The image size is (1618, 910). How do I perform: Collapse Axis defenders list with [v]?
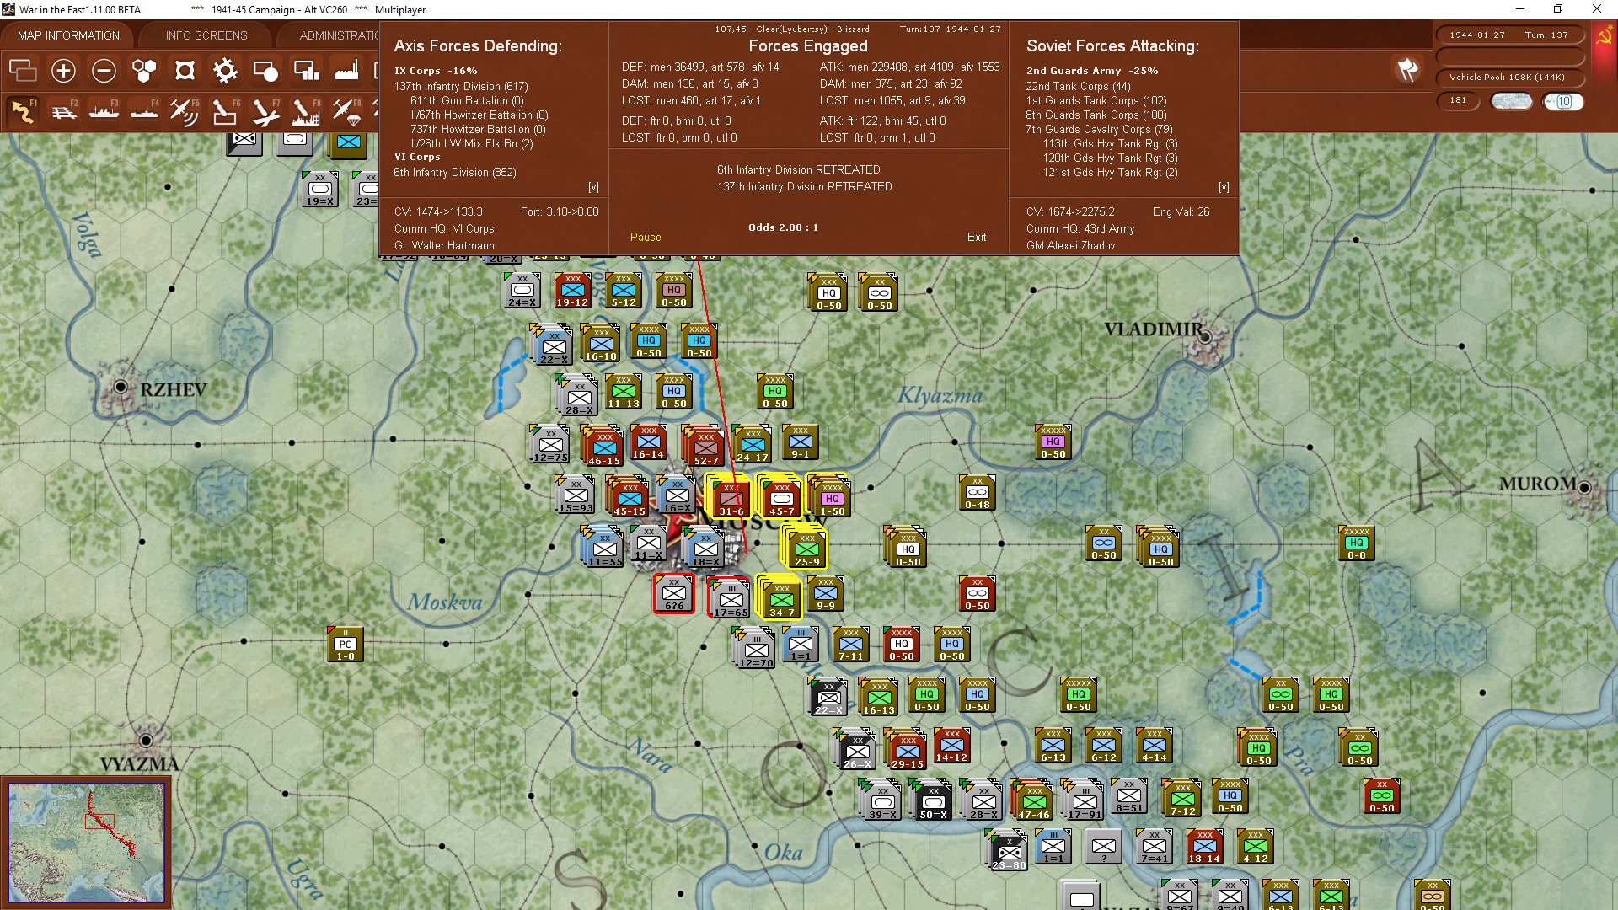pos(593,187)
